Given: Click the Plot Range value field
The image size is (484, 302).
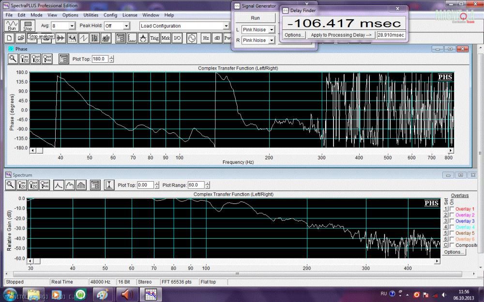Looking at the screenshot, I should (196, 185).
